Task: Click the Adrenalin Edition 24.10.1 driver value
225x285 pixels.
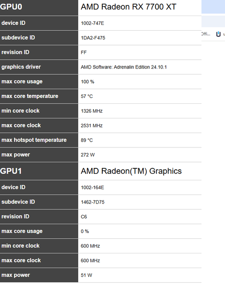Action: [124, 67]
